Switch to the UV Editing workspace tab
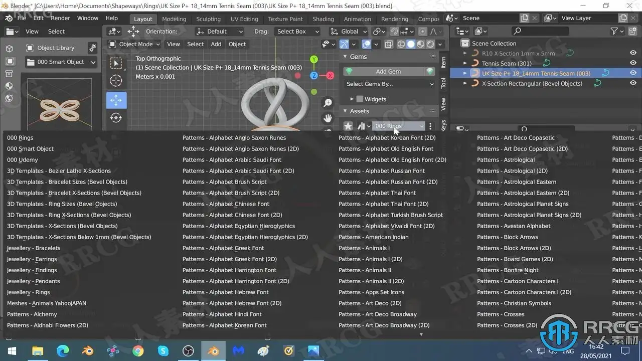The image size is (642, 361). pos(244,19)
